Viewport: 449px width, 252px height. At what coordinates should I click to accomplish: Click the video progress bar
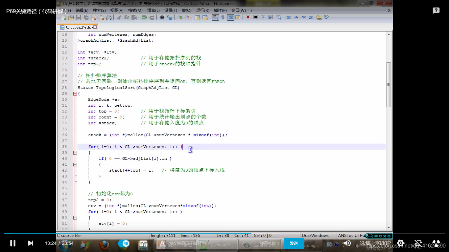[x=225, y=233]
